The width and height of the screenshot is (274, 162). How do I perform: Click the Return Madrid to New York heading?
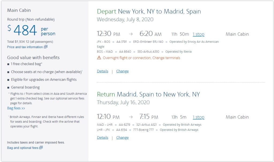pos(148,94)
